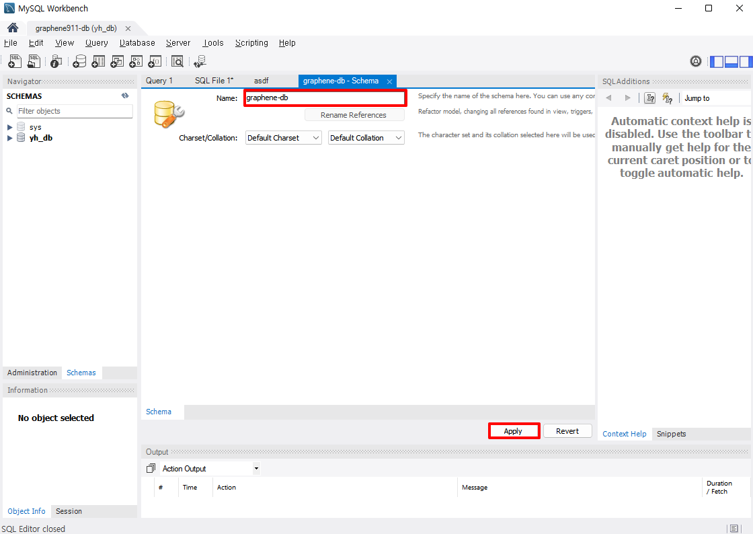Select the graphene911-db (yh_db) connection tab
Viewport: 753px width, 534px height.
[x=76, y=28]
